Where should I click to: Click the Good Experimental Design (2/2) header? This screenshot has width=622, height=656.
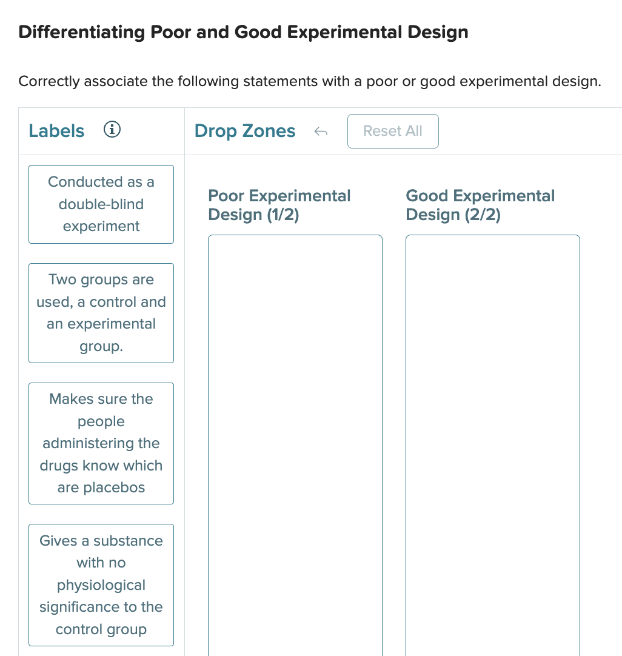pos(480,205)
